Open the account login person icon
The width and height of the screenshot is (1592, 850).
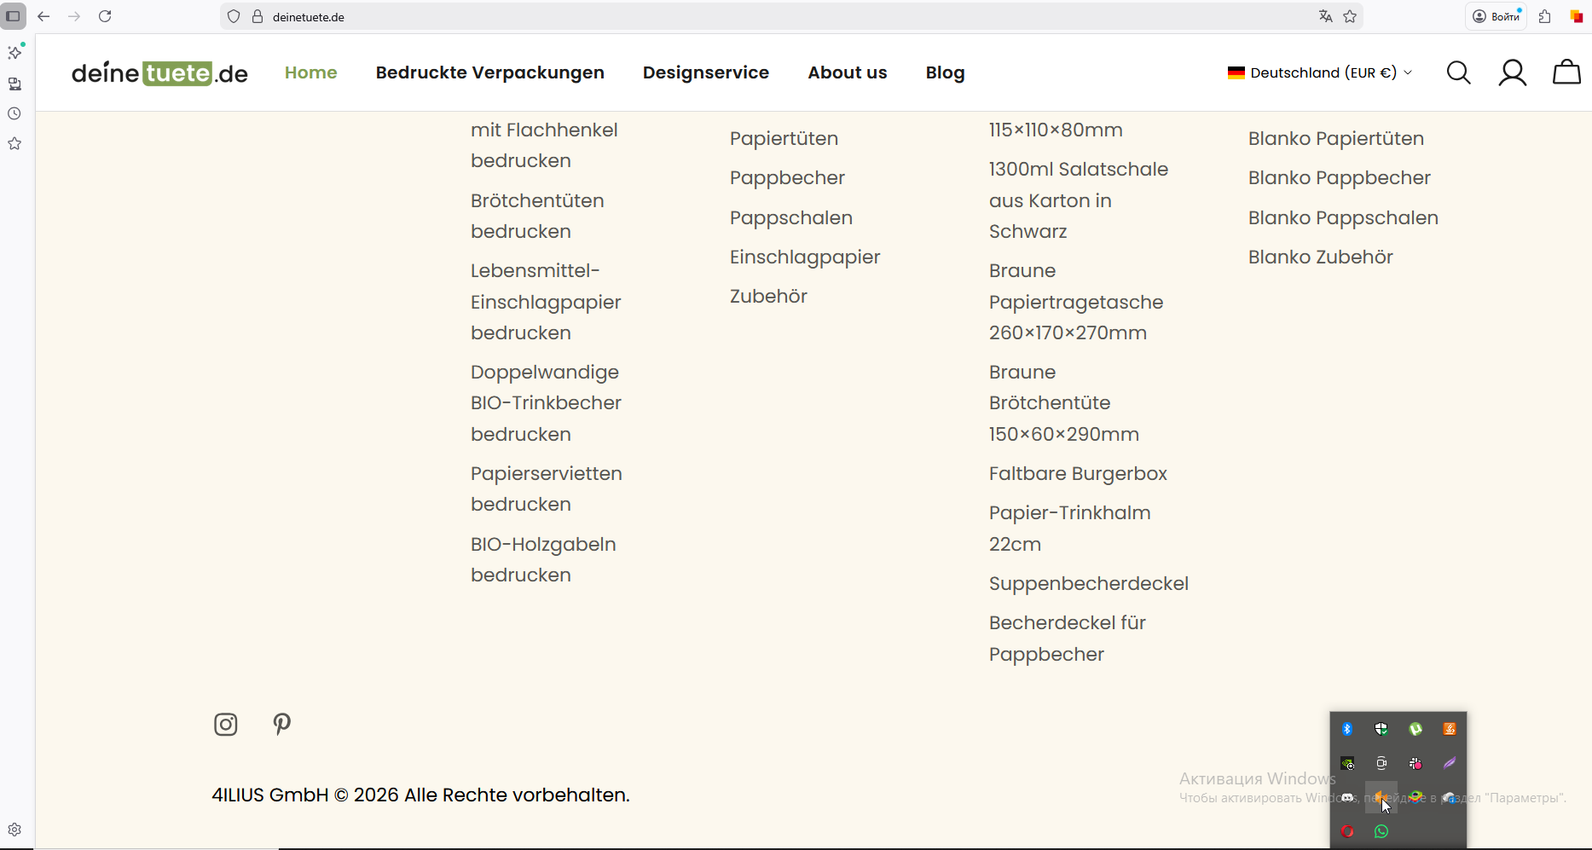pos(1512,72)
